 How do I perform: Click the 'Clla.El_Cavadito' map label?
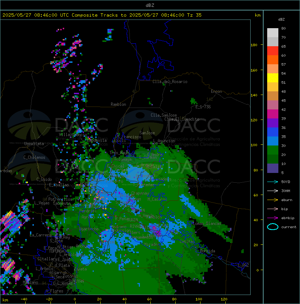(x=182, y=119)
